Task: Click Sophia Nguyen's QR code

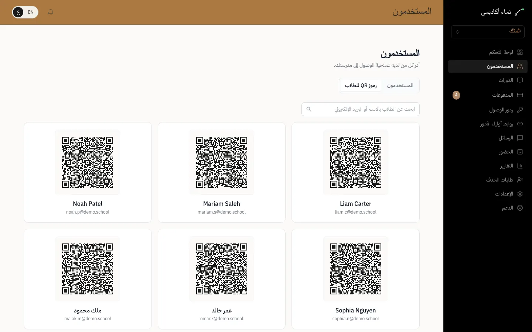Action: pos(356,269)
